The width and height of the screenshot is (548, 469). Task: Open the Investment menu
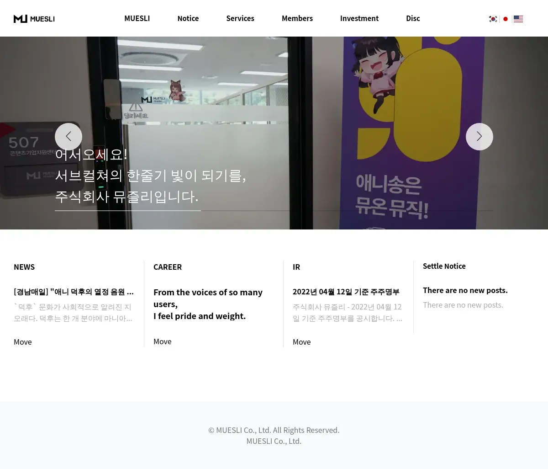[359, 18]
